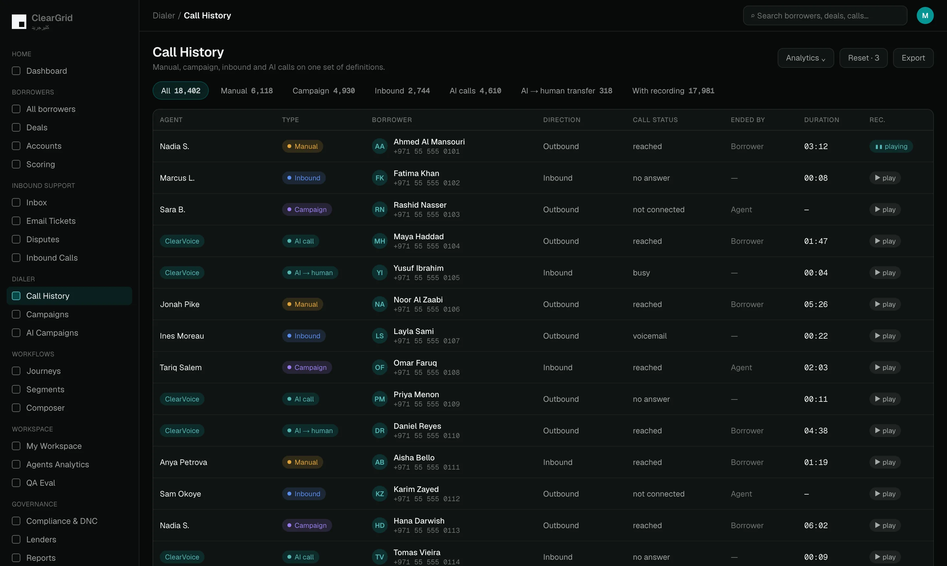This screenshot has width=947, height=566.
Task: Play recording for Noor Al Zaabi's call
Action: tap(885, 304)
